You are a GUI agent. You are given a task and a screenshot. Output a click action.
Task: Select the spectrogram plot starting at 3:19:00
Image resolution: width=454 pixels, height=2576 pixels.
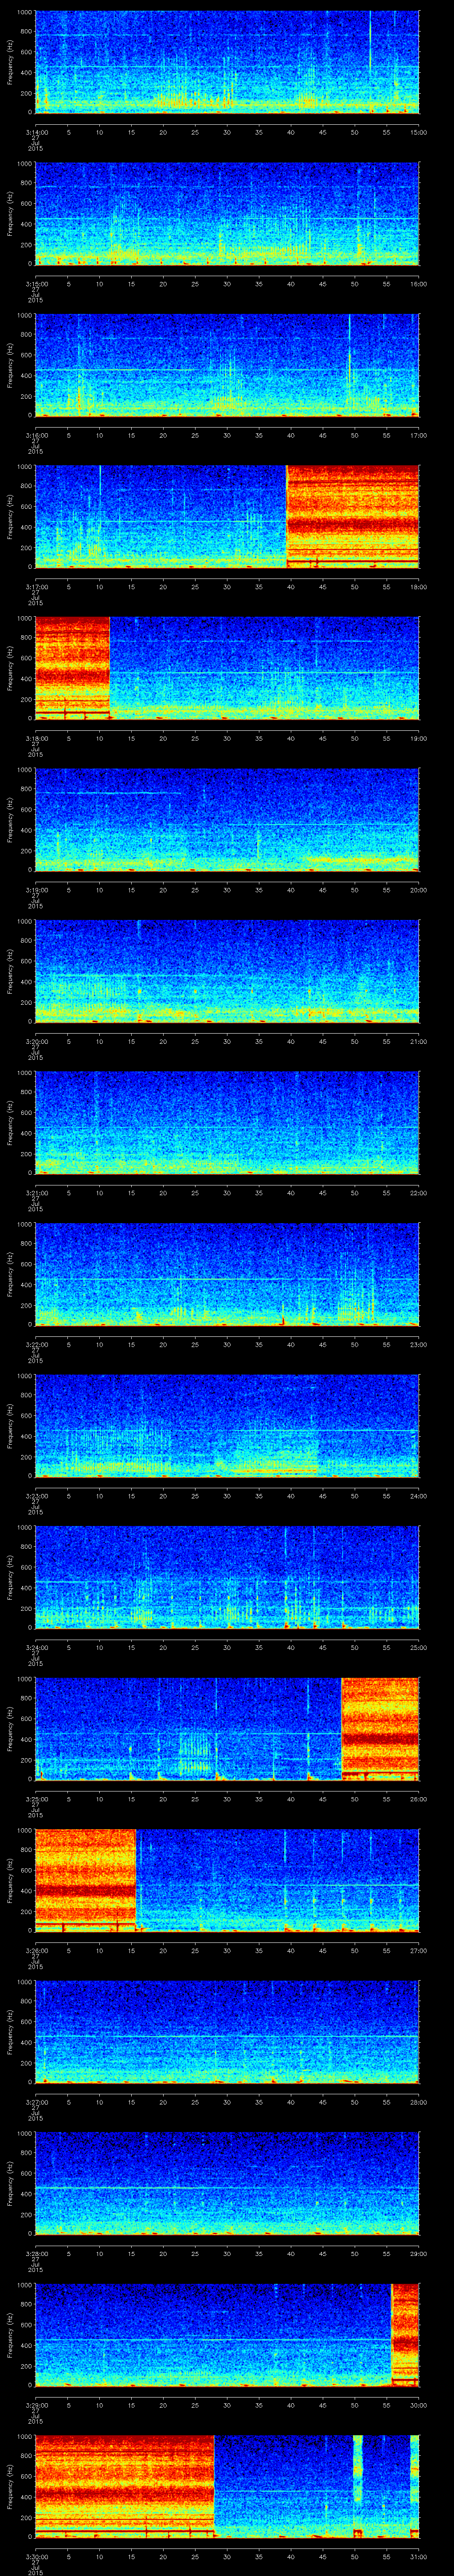tap(227, 820)
